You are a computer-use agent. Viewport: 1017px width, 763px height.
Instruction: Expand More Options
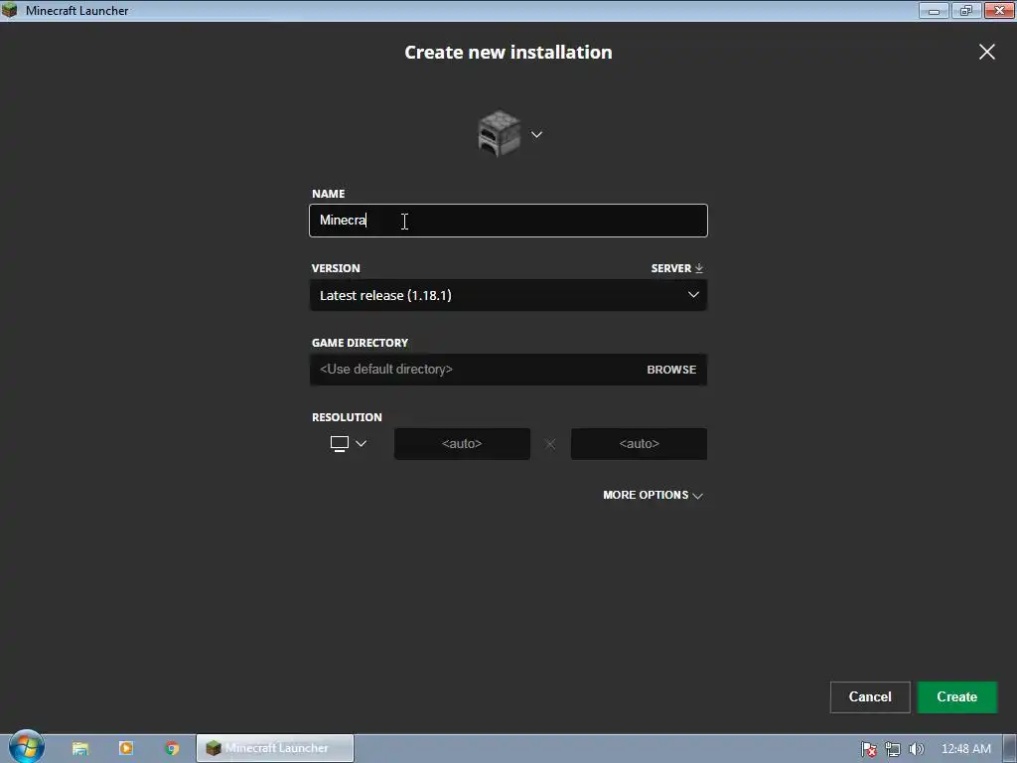[653, 495]
